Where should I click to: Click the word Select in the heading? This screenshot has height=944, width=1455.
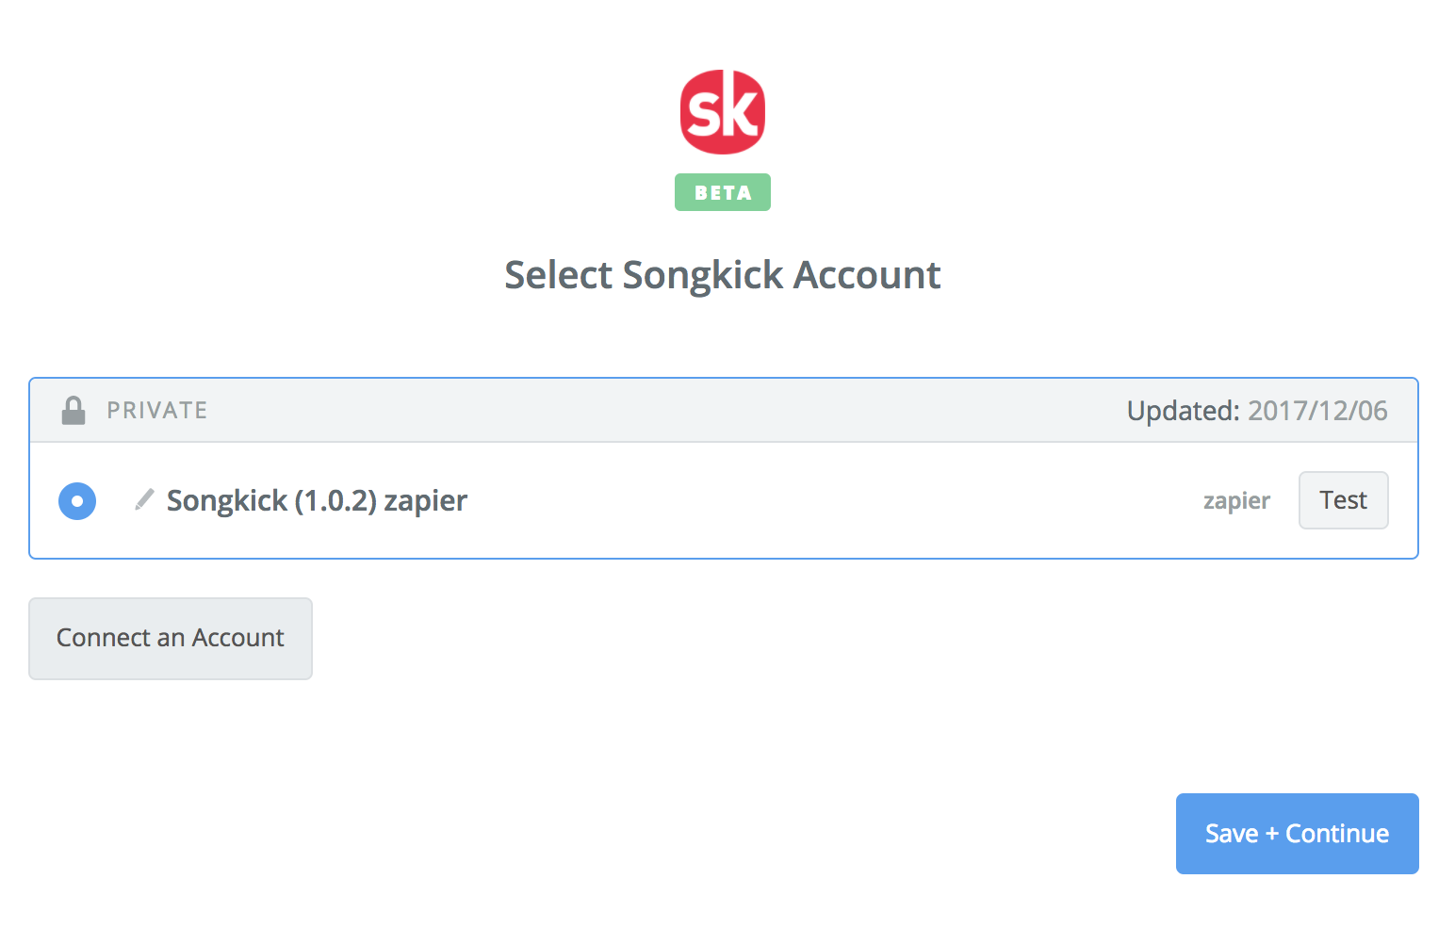coord(559,275)
